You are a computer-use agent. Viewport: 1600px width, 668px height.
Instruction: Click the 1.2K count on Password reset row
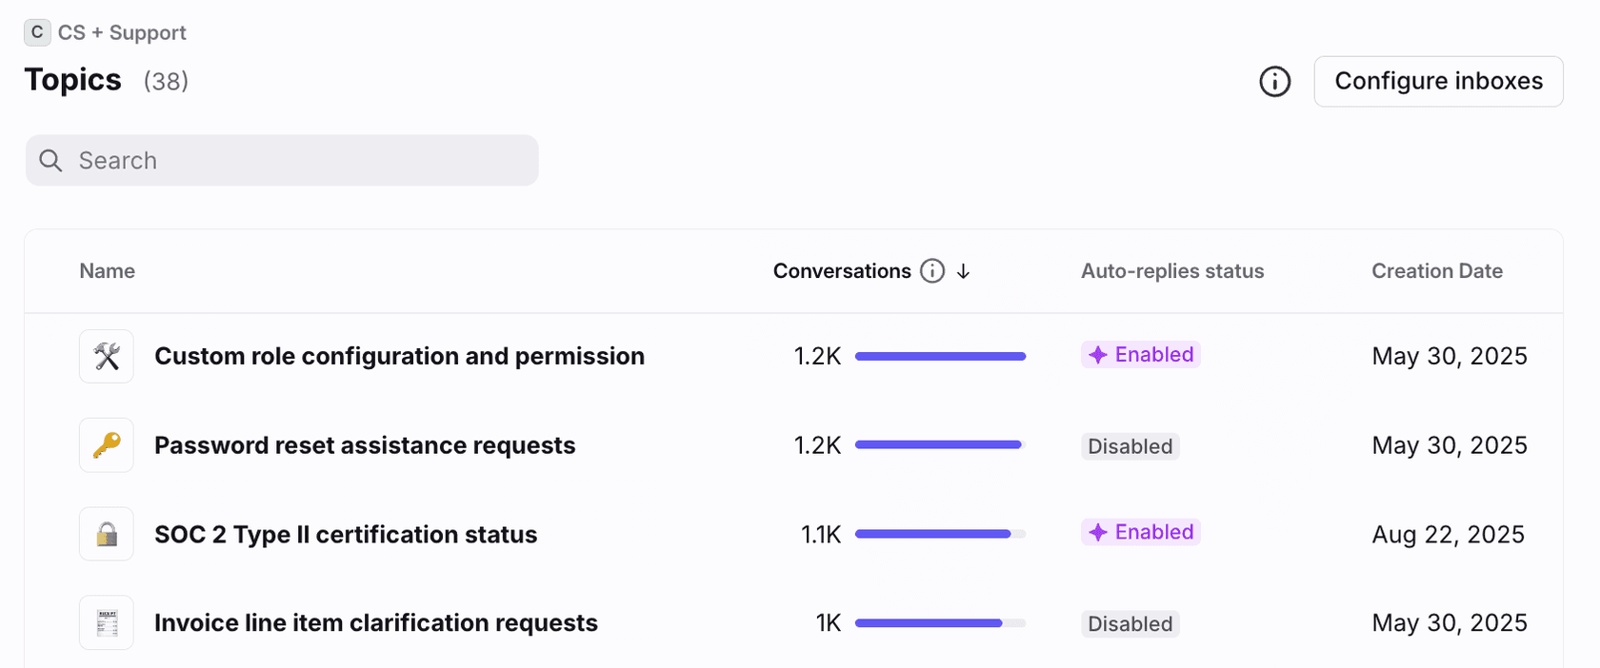(817, 445)
